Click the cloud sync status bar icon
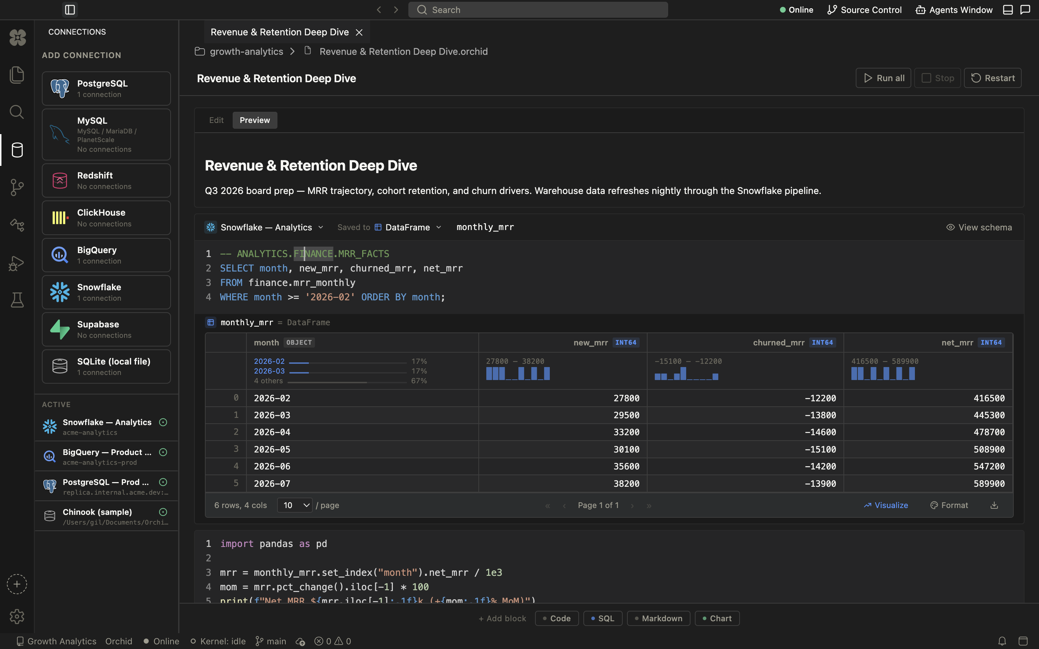Image resolution: width=1039 pixels, height=649 pixels. pos(300,641)
